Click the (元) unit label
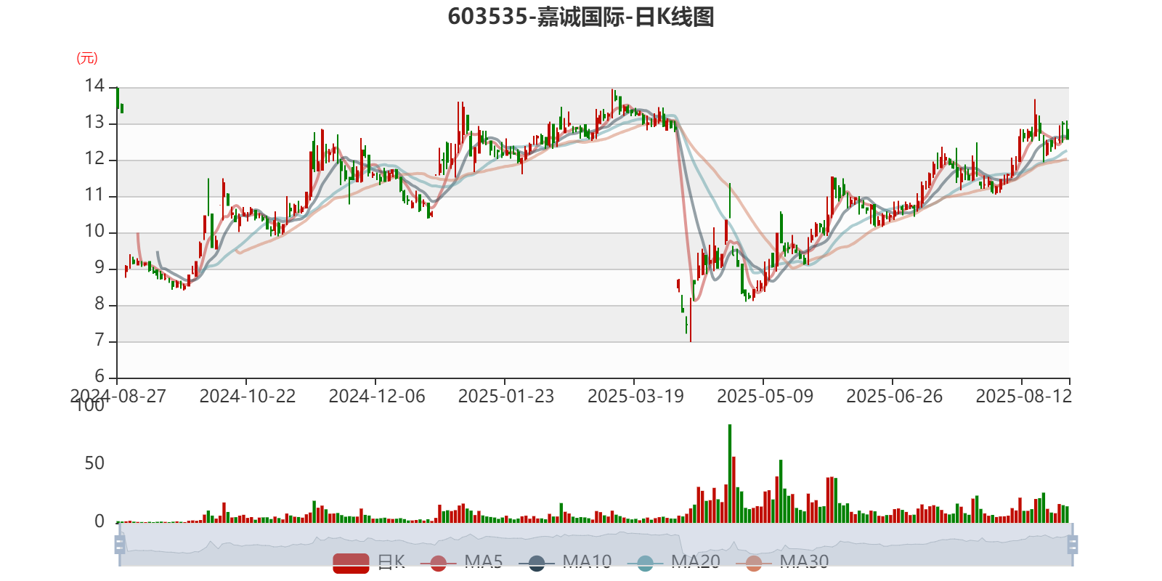Viewport: 1162px width, 581px height. tap(87, 58)
